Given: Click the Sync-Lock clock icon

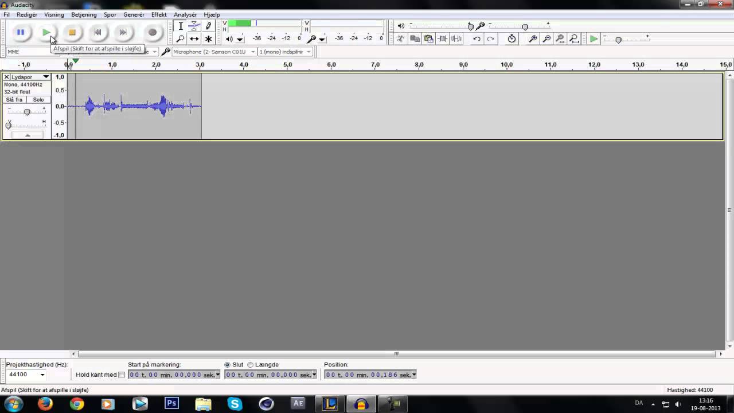Looking at the screenshot, I should pyautogui.click(x=512, y=39).
